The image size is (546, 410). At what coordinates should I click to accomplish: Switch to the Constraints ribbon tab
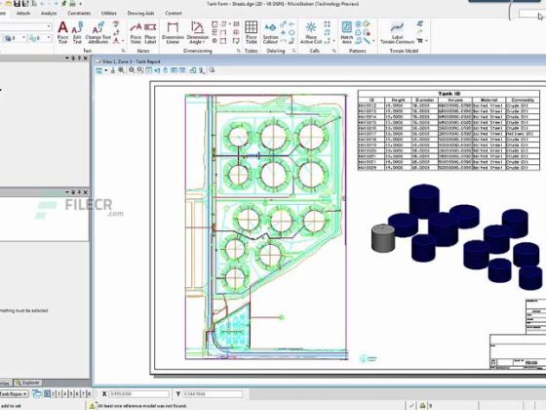[x=79, y=14]
